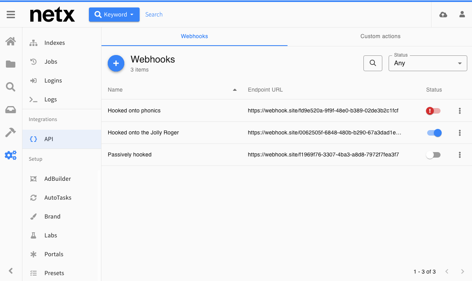Select Hooked onto the Jolly Roger name
The width and height of the screenshot is (472, 281).
click(x=143, y=132)
